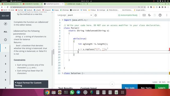Expand the folded class Solution on line 22
170x96 pixels.
pos(62,73)
